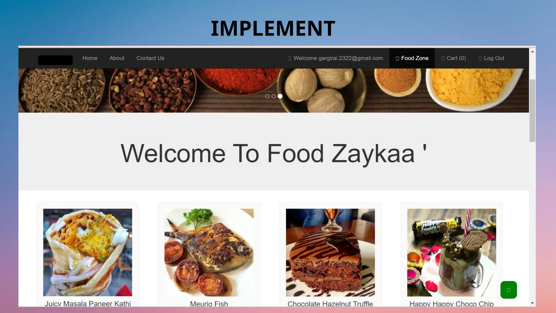The image size is (556, 313).
Task: Open the About page link
Action: (117, 58)
